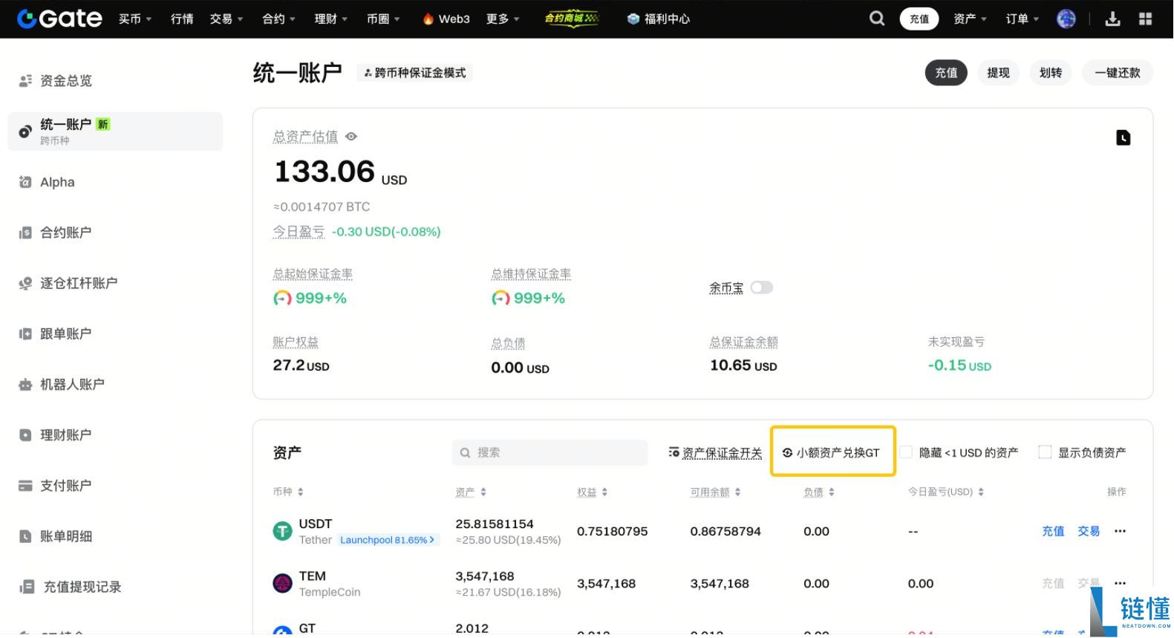The image size is (1174, 638).
Task: Click the 理财账户 sidebar icon
Action: 25,434
